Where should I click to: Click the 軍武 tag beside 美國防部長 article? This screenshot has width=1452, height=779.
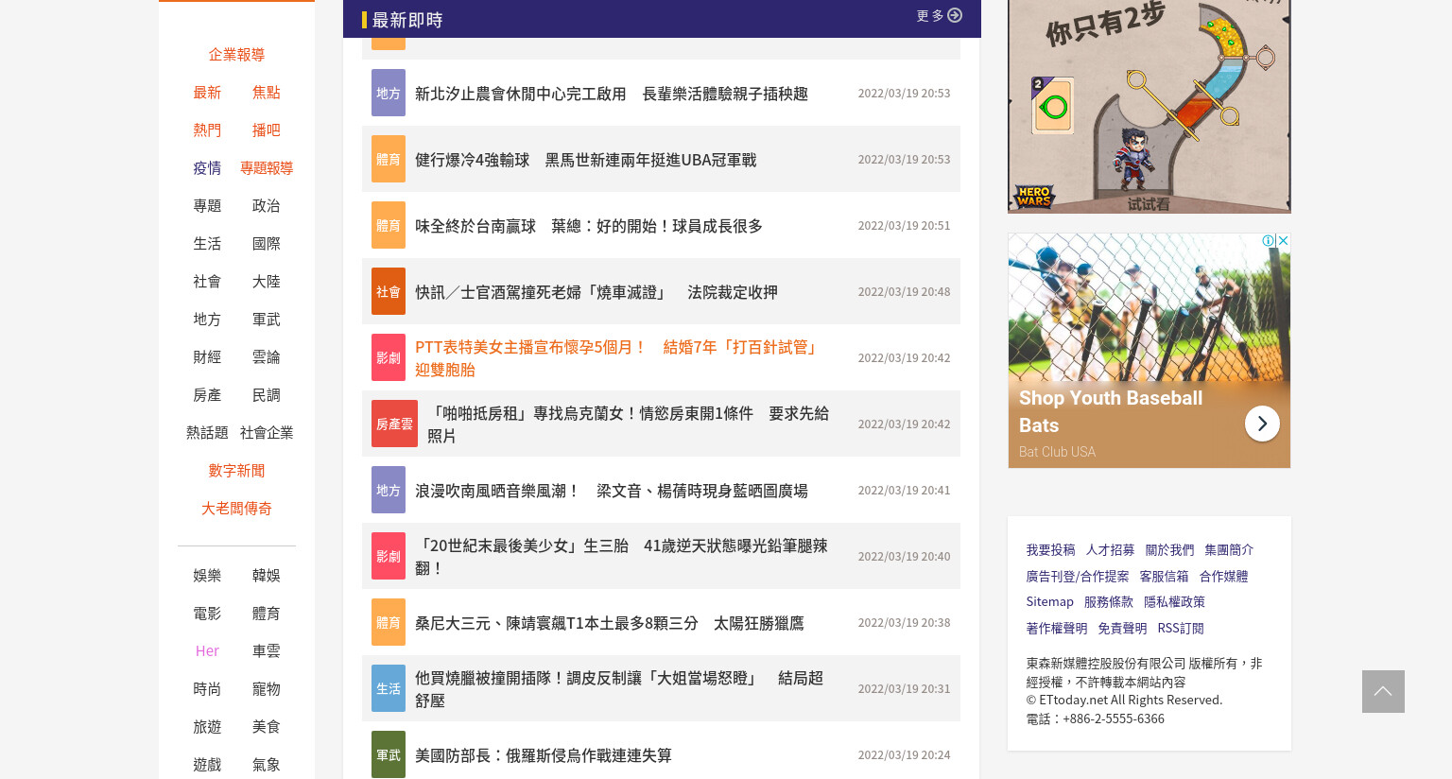click(x=389, y=754)
